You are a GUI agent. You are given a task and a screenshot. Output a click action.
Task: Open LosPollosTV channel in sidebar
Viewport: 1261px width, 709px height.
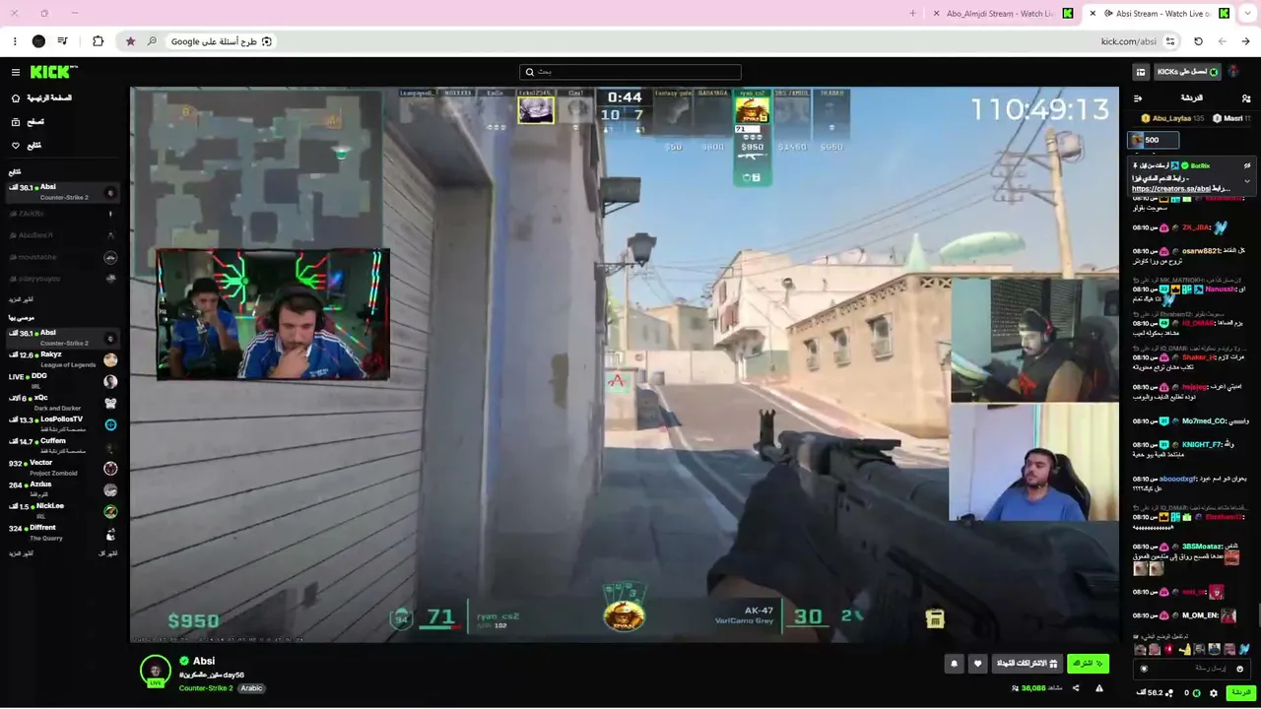coord(63,424)
